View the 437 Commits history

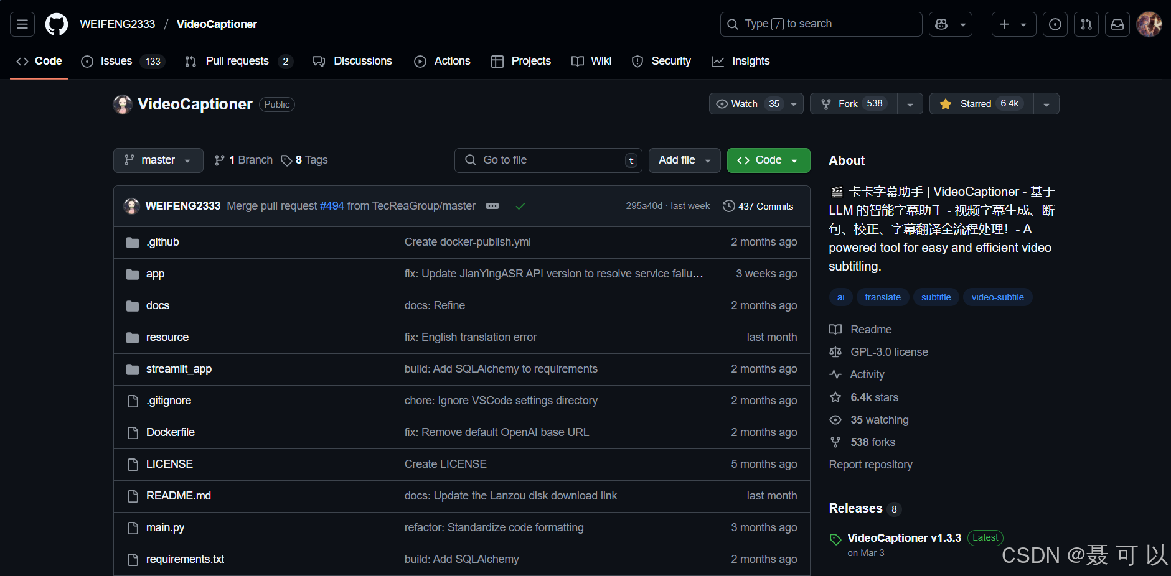(x=758, y=206)
